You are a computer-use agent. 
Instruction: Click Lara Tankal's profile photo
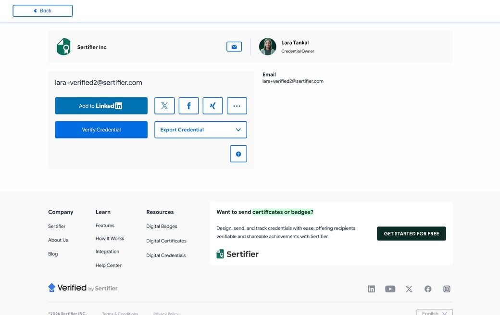267,47
